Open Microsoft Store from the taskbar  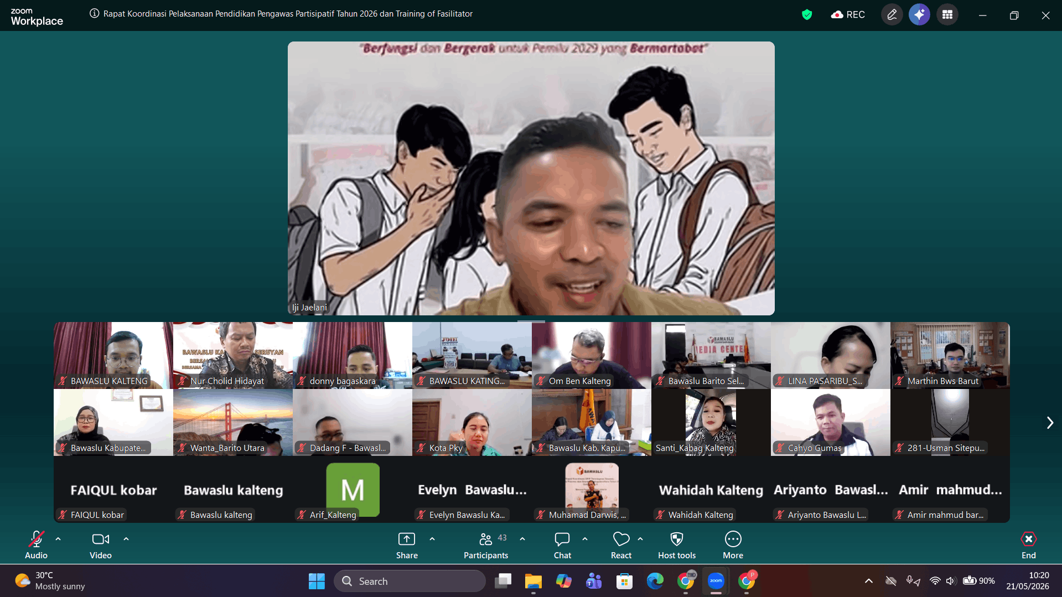pos(624,581)
